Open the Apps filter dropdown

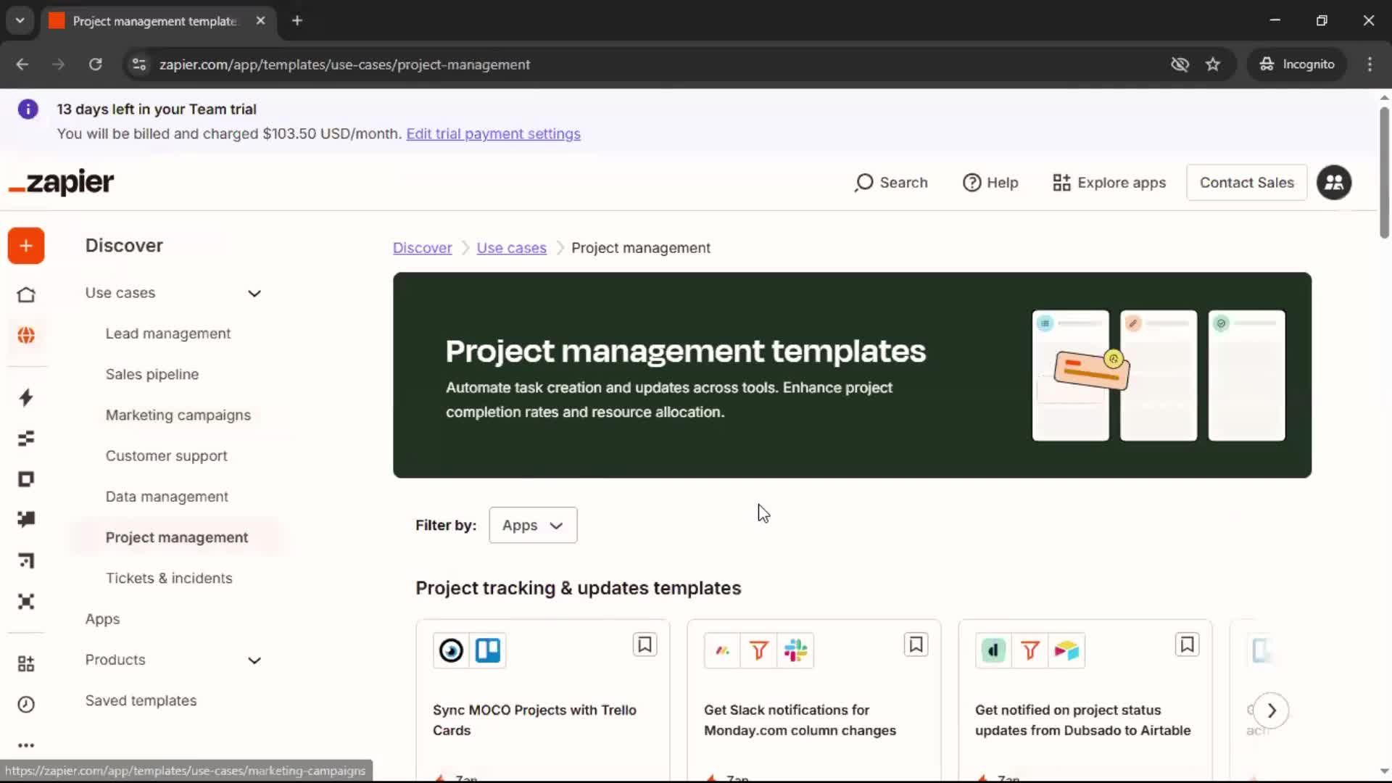[x=533, y=525]
